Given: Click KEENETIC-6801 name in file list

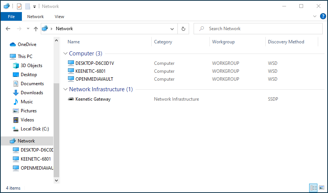Looking at the screenshot, I should (x=90, y=71).
